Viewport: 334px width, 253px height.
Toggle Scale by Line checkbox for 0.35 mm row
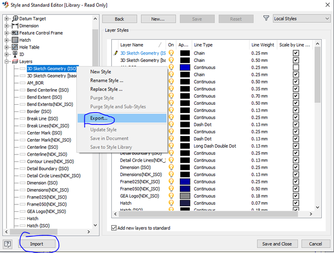(x=296, y=89)
